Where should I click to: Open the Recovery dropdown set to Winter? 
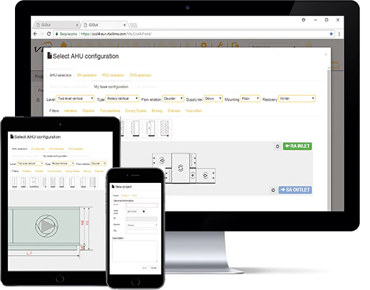pyautogui.click(x=296, y=99)
